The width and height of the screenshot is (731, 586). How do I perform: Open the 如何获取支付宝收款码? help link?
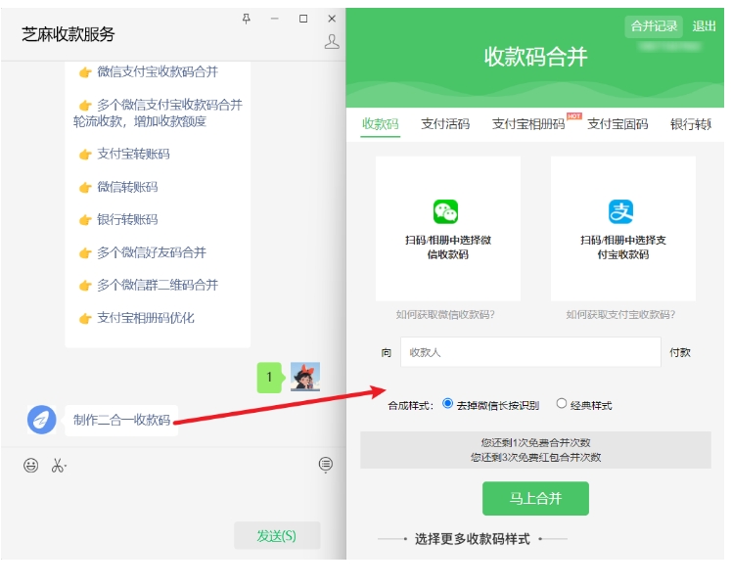pyautogui.click(x=620, y=315)
